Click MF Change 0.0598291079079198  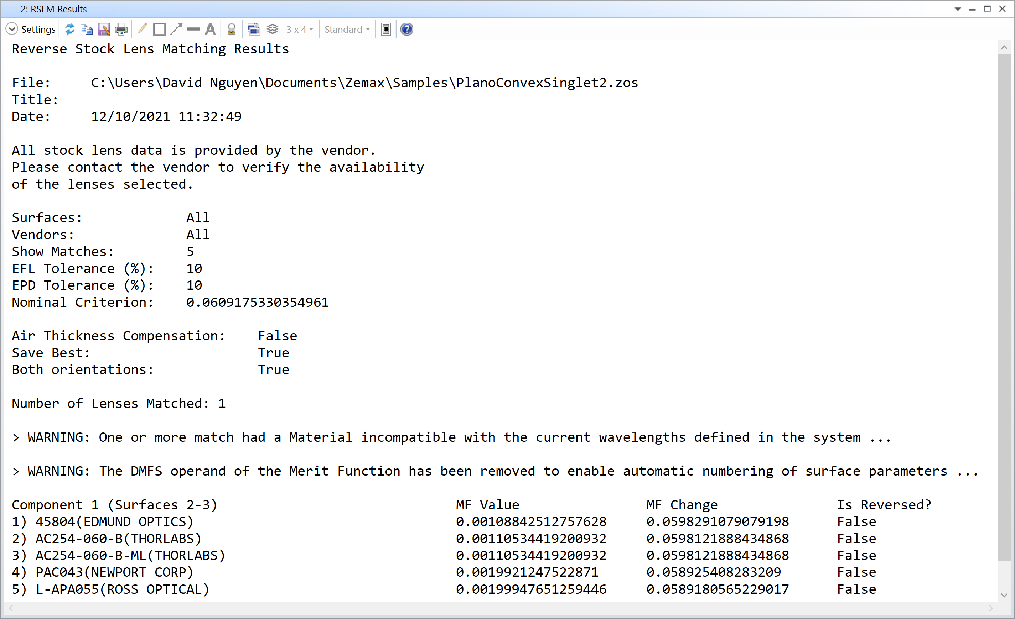(718, 521)
